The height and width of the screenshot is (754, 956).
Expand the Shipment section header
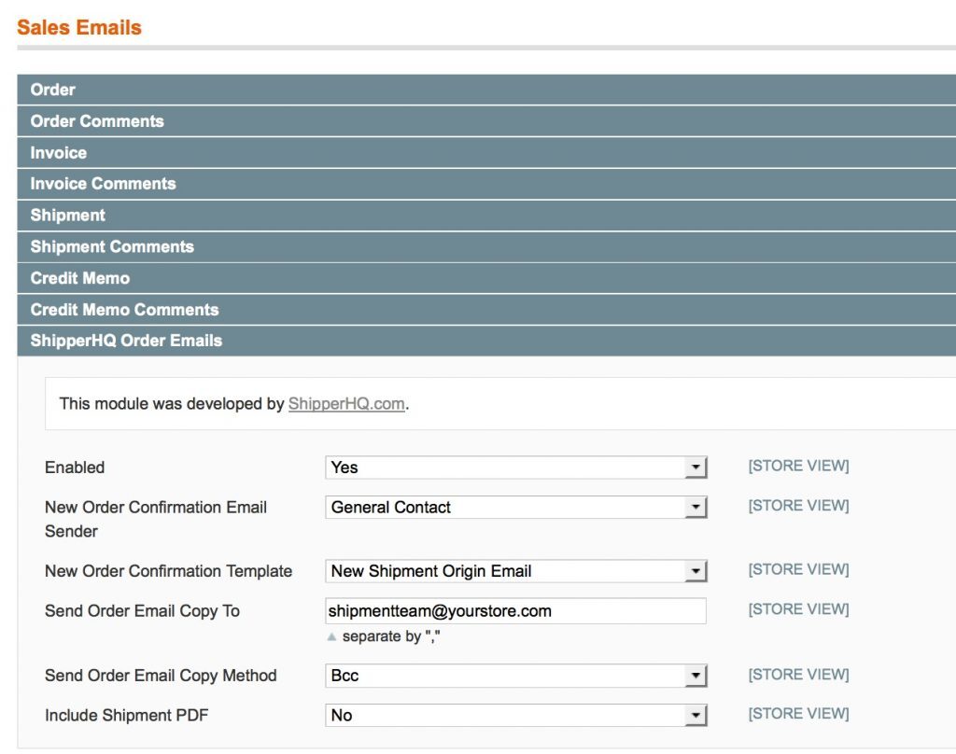(68, 216)
